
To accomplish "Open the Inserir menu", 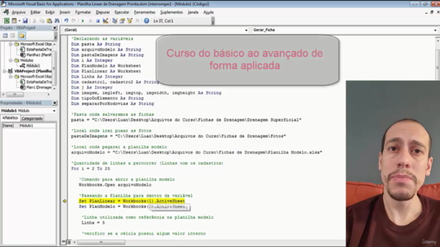I will (65, 12).
